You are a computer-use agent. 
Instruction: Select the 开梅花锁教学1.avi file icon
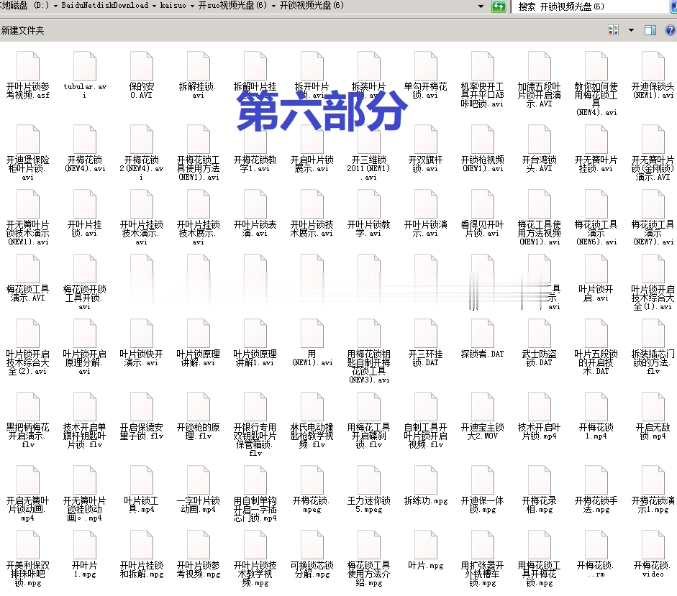pos(255,139)
